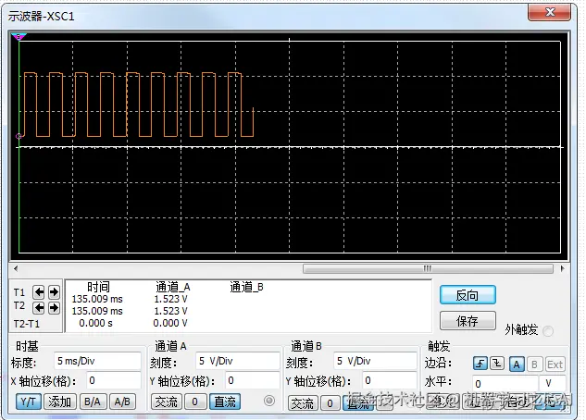The height and width of the screenshot is (420, 586).
Task: Click T1 time value 135.009 ms
Action: click(97, 299)
